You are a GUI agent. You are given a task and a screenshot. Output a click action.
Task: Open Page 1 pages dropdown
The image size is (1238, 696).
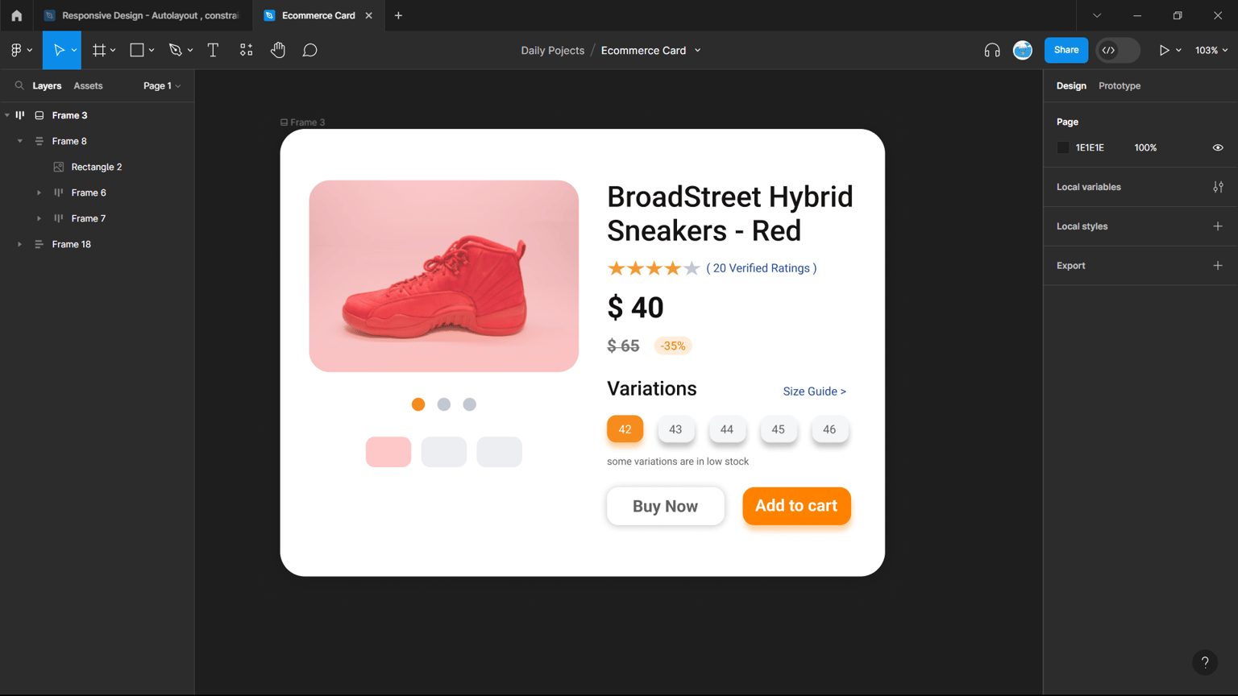(162, 85)
